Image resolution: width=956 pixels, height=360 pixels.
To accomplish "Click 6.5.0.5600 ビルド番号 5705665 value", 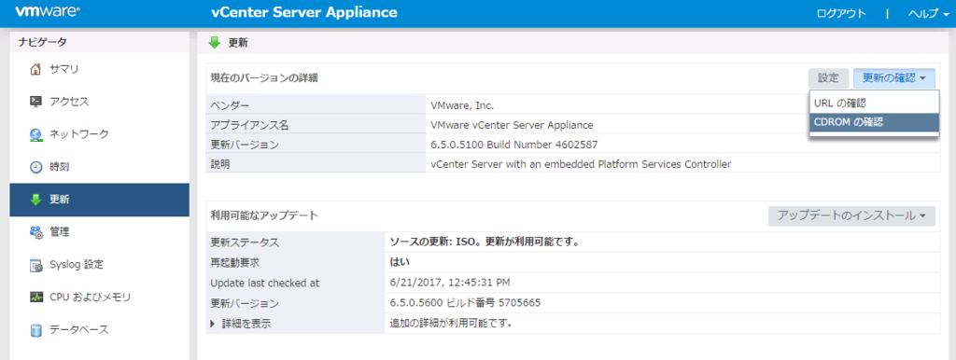I will tap(465, 303).
